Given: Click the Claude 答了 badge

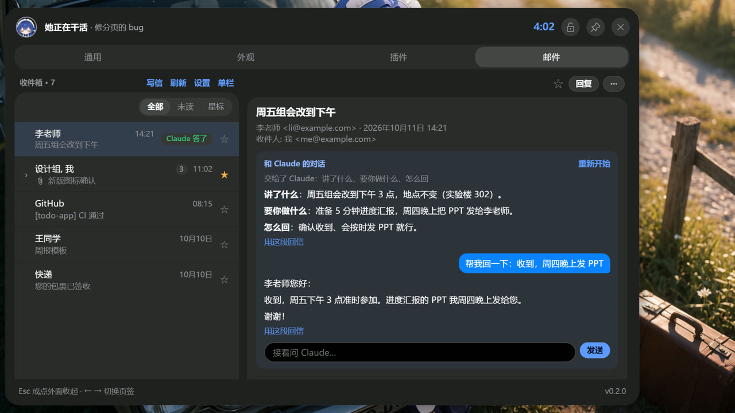Looking at the screenshot, I should coord(187,139).
